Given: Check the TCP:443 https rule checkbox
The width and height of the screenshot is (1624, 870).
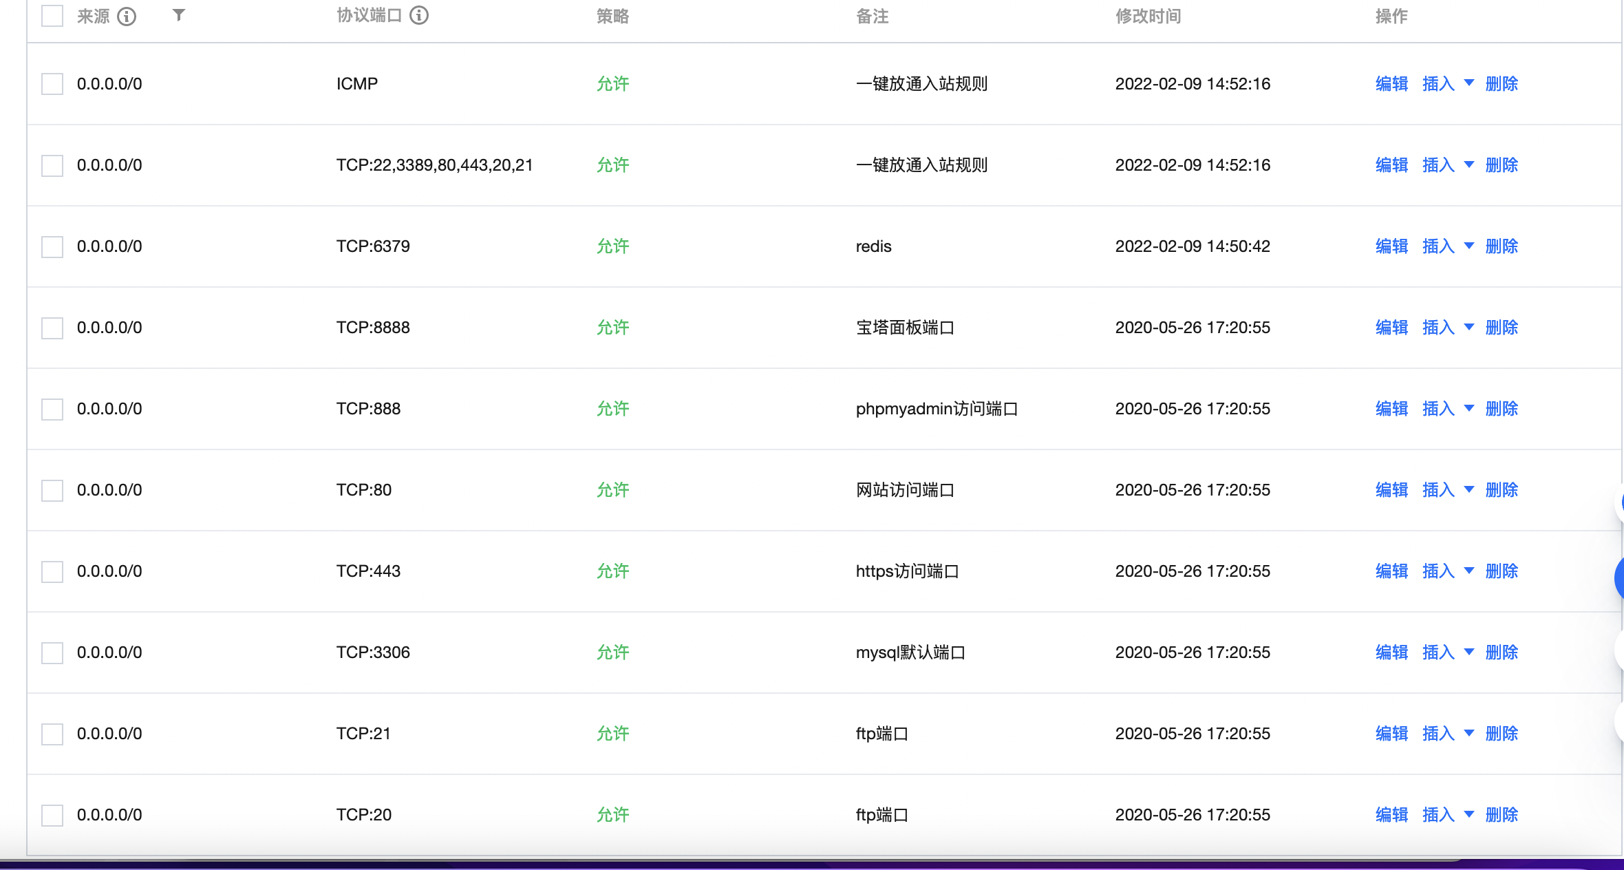Looking at the screenshot, I should point(52,571).
